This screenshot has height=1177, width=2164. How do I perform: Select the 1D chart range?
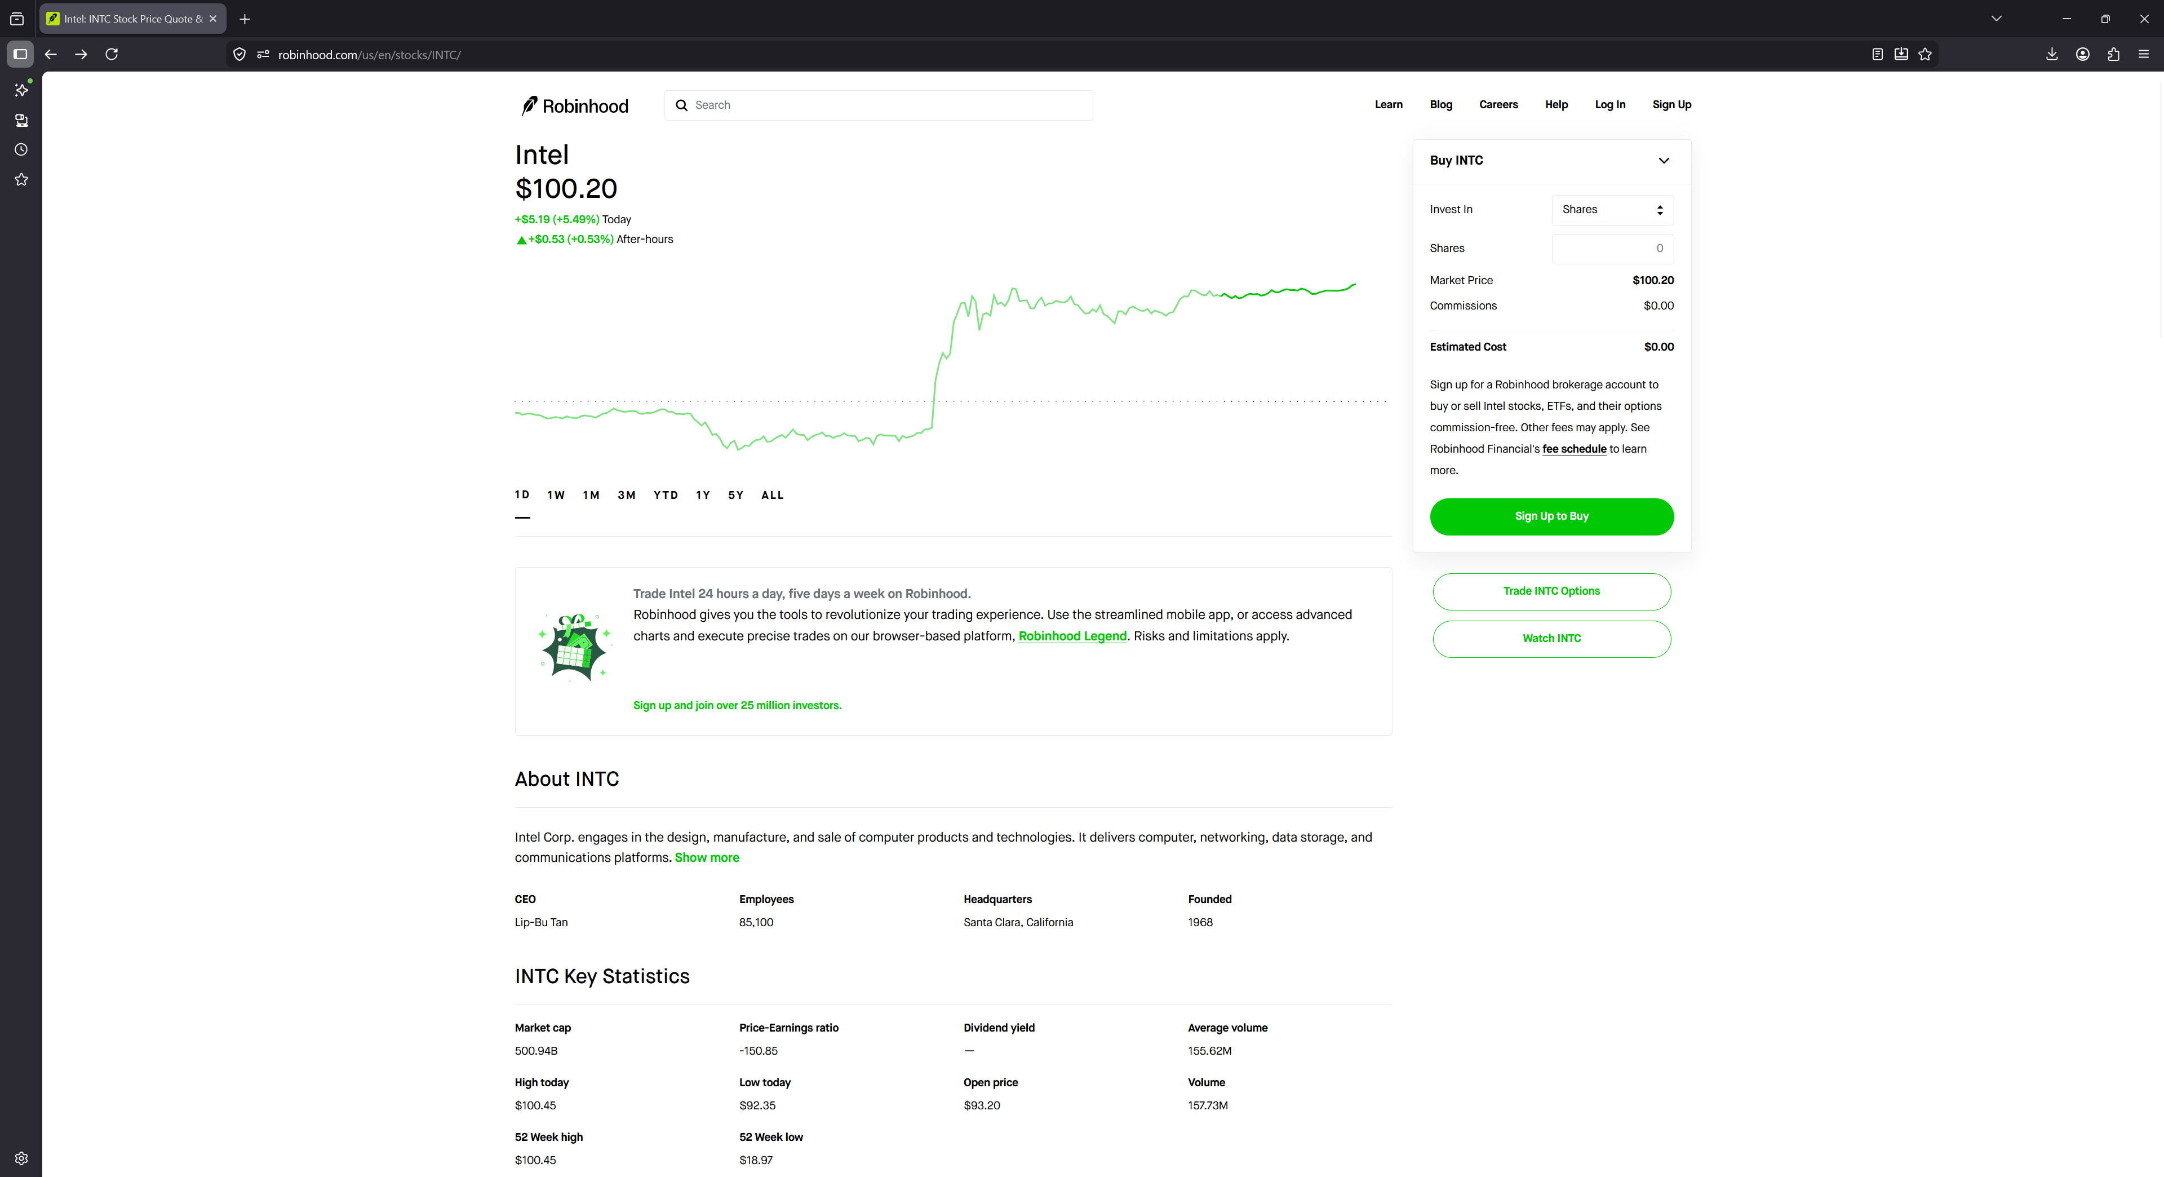point(522,495)
